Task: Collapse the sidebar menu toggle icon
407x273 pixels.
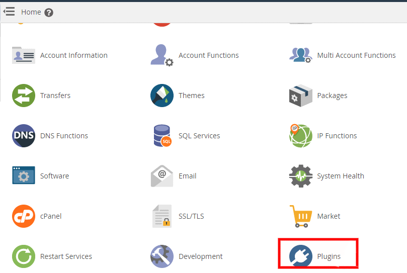Action: coord(9,12)
